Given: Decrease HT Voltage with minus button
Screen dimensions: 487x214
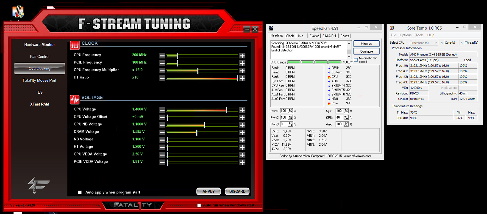Looking at the screenshot, I should (162, 147).
